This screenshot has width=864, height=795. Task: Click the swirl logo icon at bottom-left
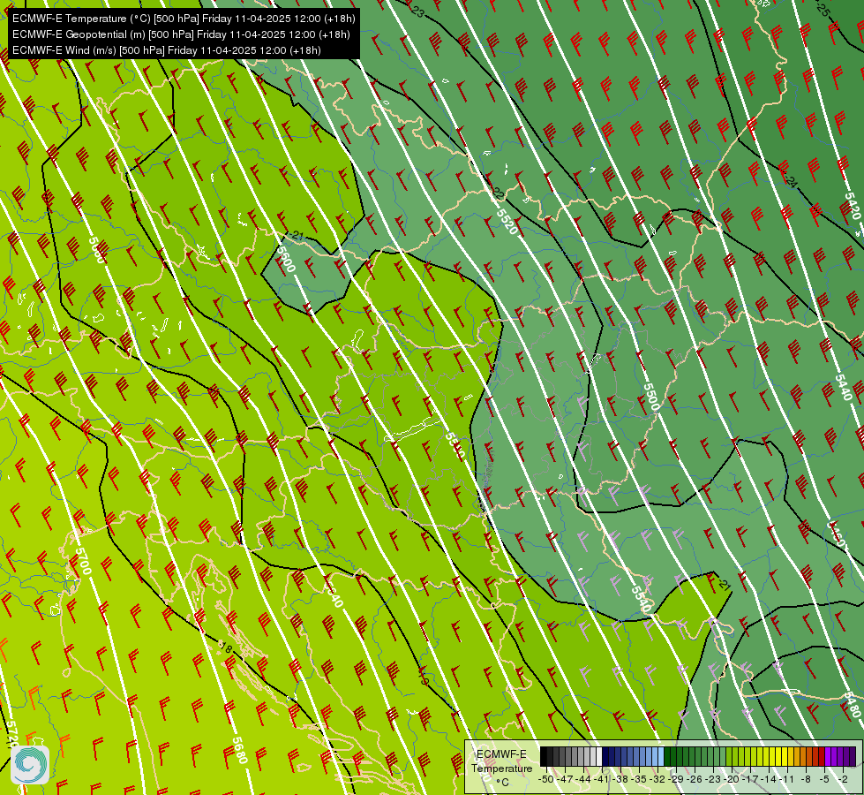pyautogui.click(x=30, y=765)
